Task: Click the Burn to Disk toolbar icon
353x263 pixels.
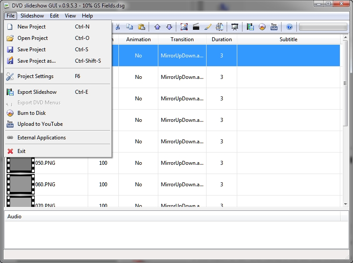Action: pos(262,27)
